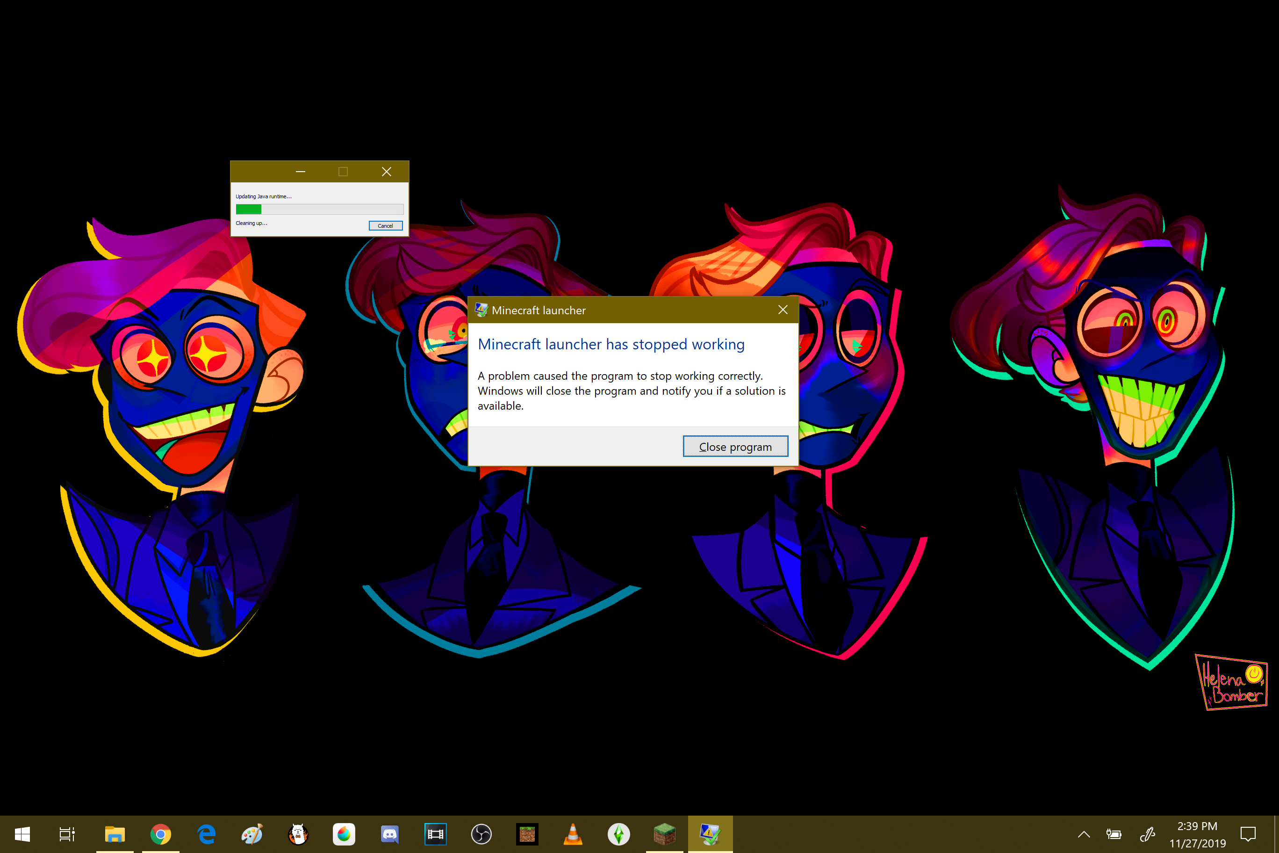Switch to Google Chrome in taskbar
This screenshot has width=1279, height=853.
point(160,834)
